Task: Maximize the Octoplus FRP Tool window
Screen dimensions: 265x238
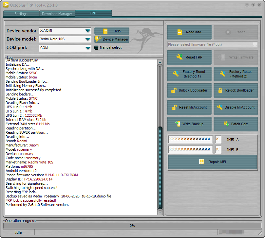Action: tap(253, 5)
